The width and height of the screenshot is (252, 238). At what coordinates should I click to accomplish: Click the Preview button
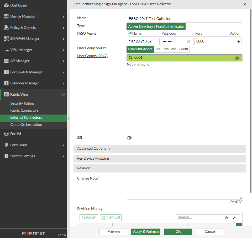(114, 232)
